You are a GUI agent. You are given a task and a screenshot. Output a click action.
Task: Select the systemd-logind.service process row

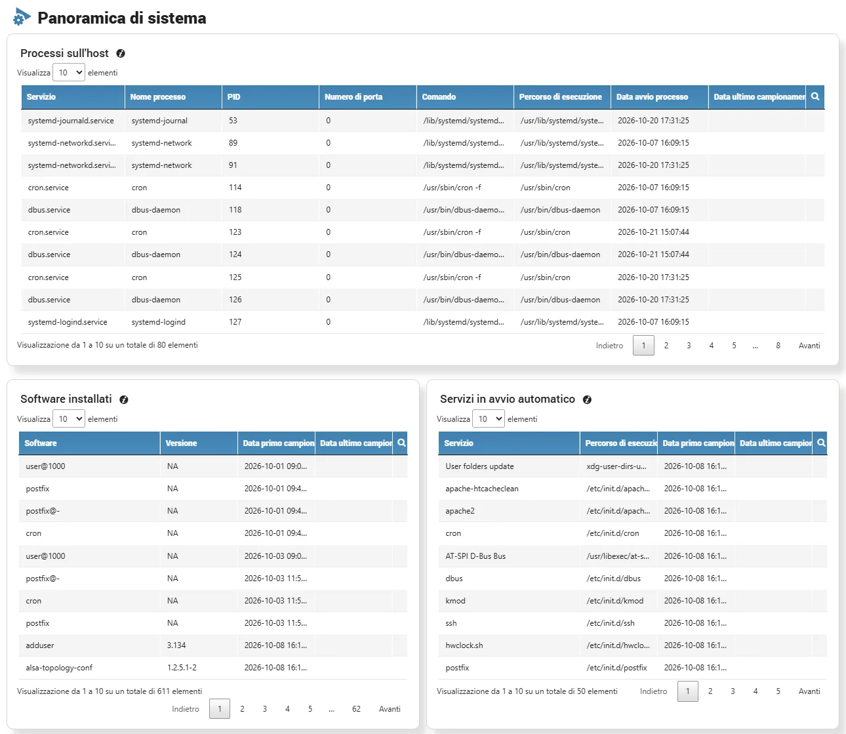tap(423, 322)
